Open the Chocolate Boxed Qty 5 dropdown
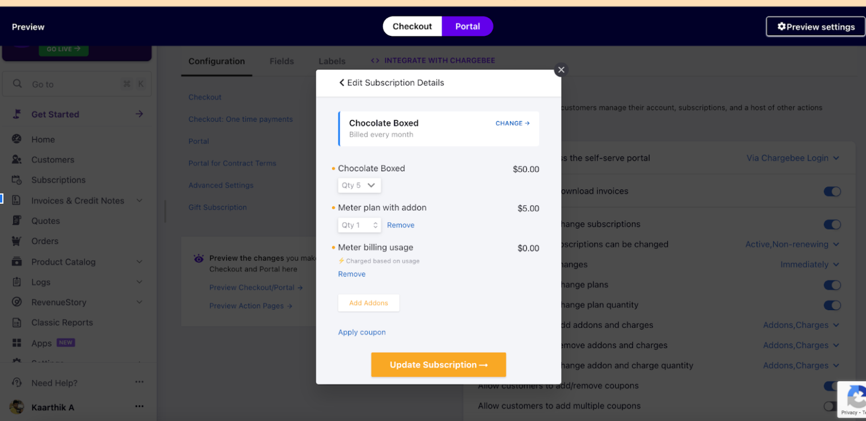This screenshot has width=866, height=421. [x=359, y=185]
